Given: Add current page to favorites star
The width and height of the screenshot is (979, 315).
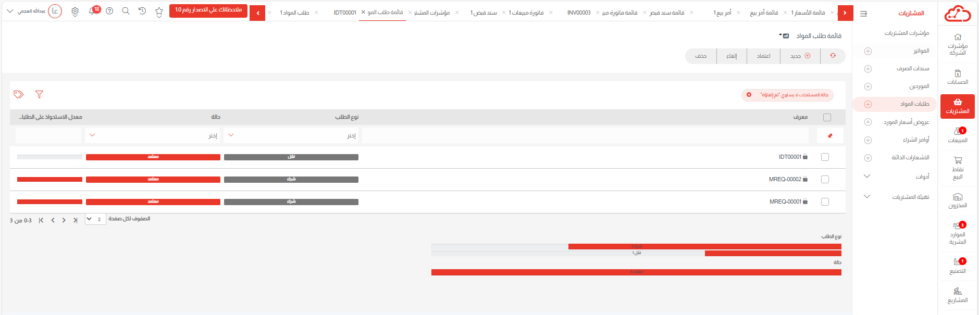Looking at the screenshot, I should [x=159, y=11].
